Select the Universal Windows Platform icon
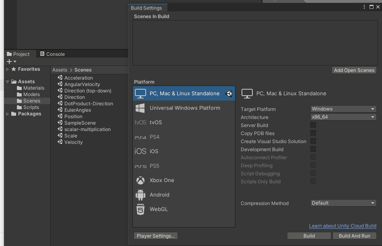 point(140,108)
